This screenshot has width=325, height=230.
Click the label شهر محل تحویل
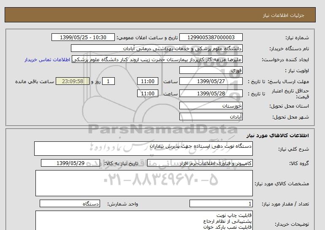coord(290,117)
